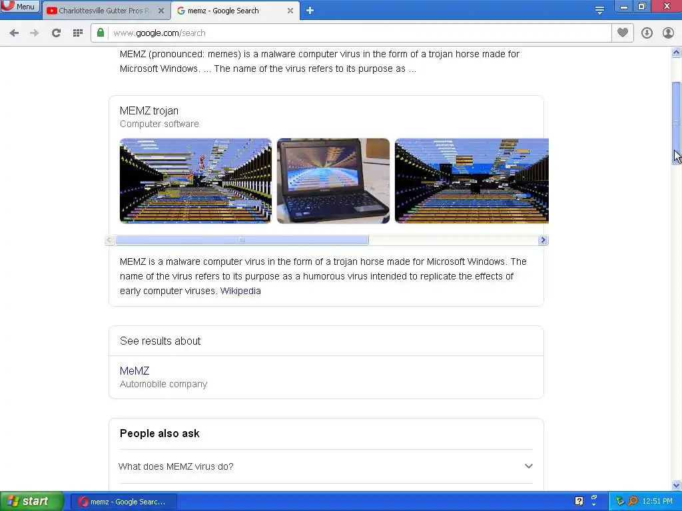
Task: Click the page vertical scrollbar down arrow
Action: pos(677,485)
